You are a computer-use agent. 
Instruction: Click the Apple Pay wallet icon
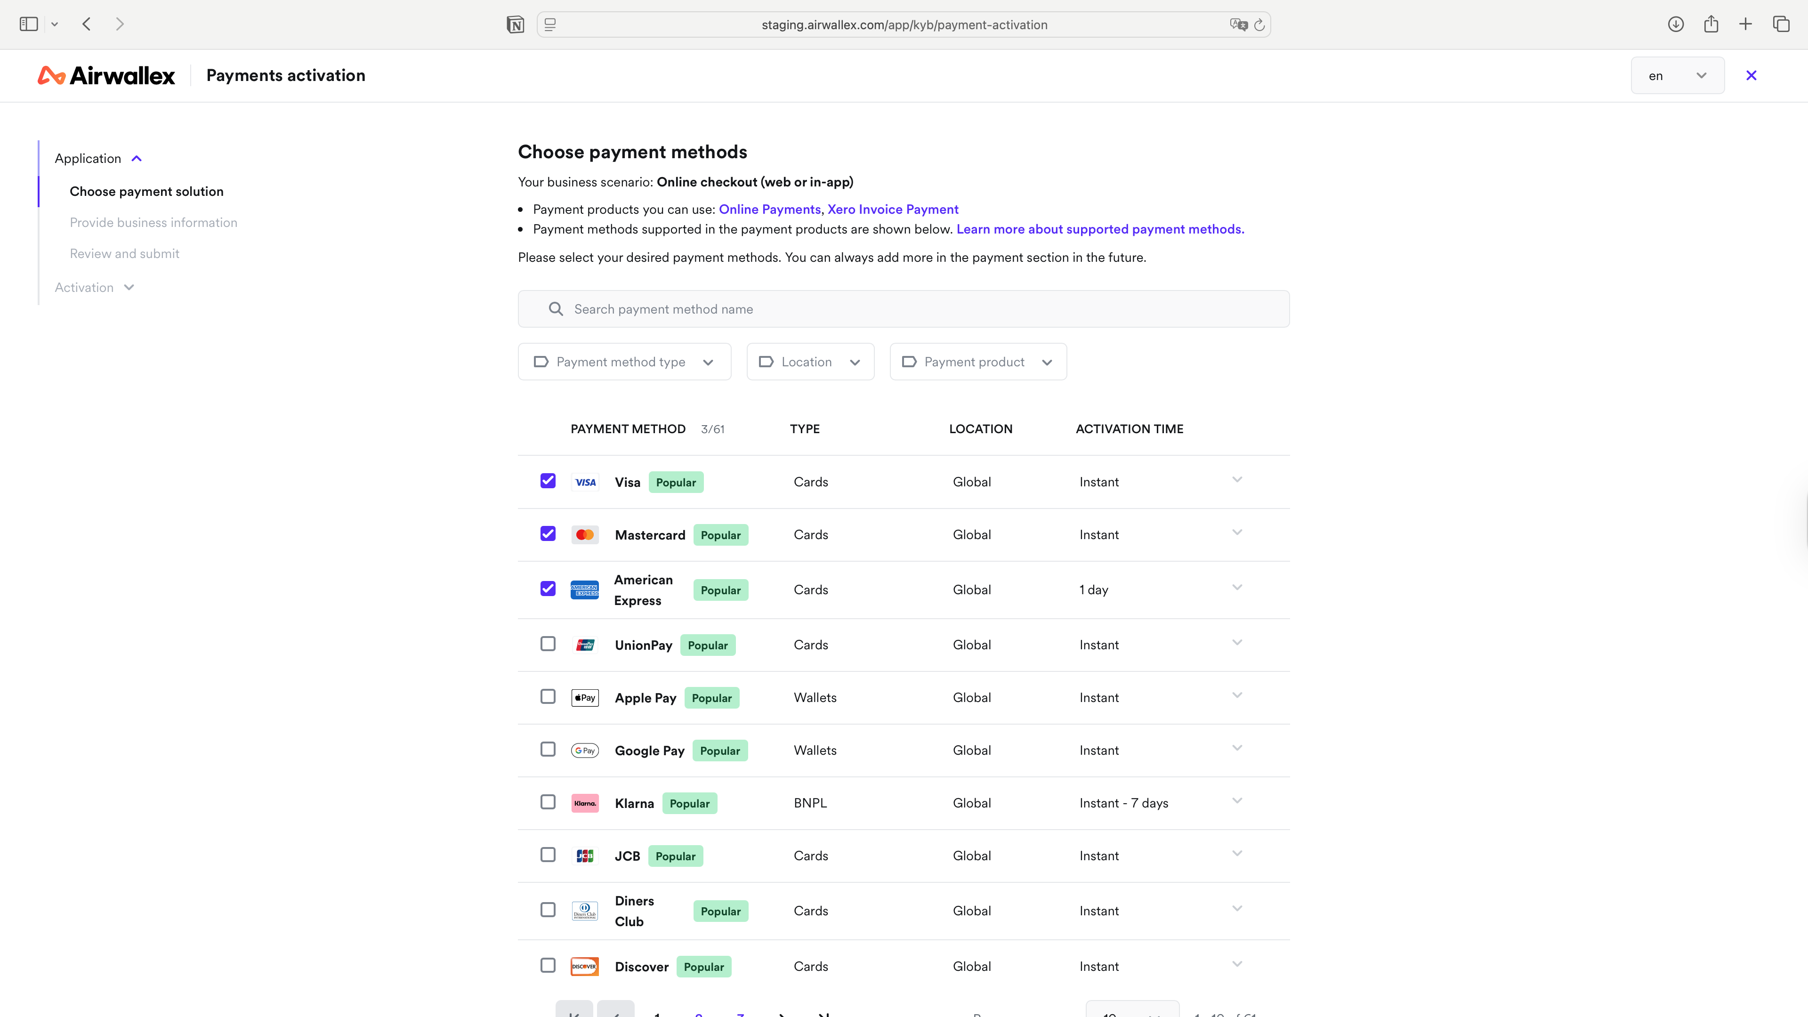585,697
